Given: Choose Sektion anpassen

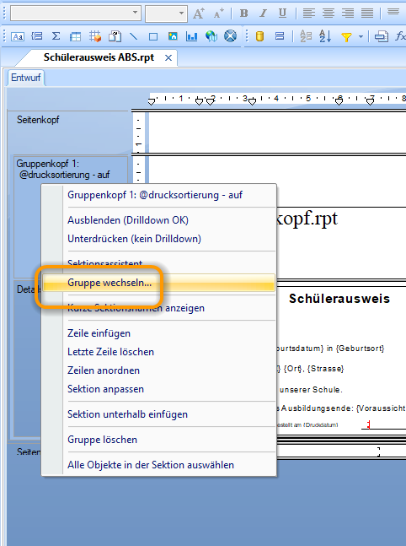Looking at the screenshot, I should click(105, 389).
